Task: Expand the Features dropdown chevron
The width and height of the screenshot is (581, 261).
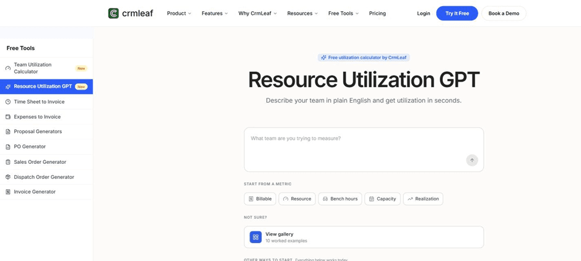Action: (x=226, y=14)
